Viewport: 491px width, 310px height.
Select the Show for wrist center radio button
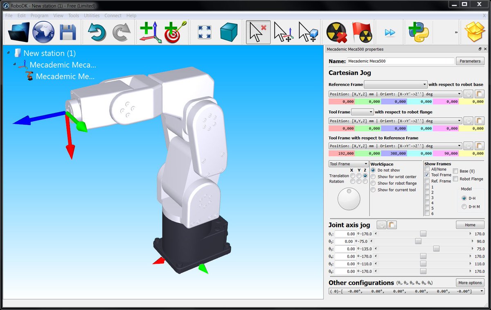pos(373,176)
